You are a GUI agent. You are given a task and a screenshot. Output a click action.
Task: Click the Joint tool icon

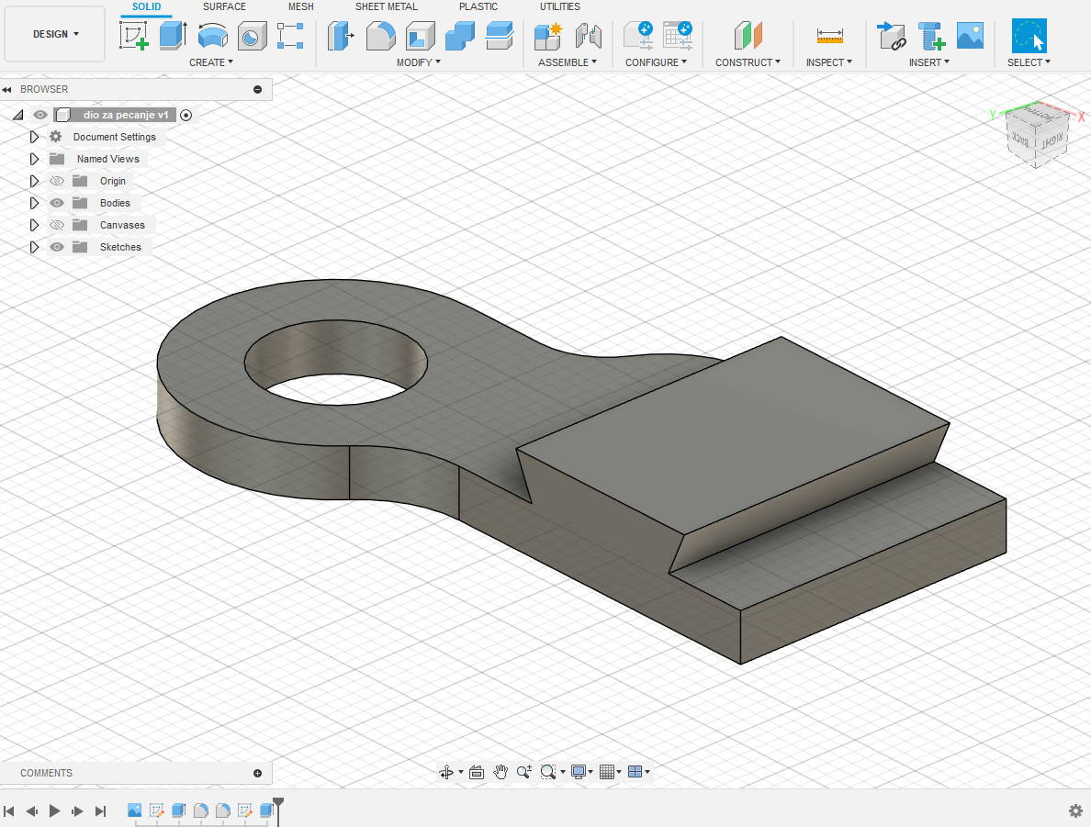coord(588,36)
